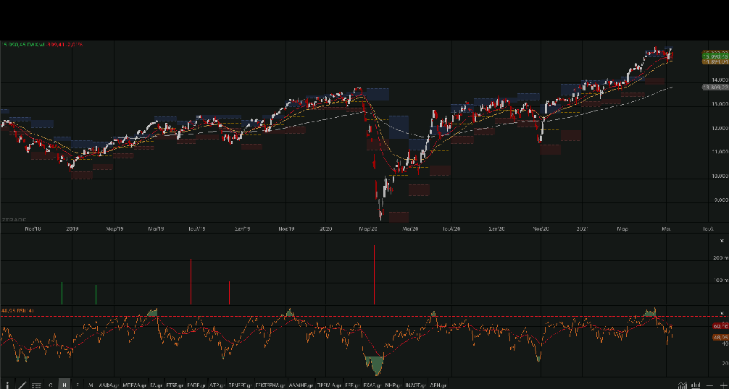The width and height of the screenshot is (729, 389).
Task: Click the 2020 label on the time axis
Action: [x=326, y=228]
